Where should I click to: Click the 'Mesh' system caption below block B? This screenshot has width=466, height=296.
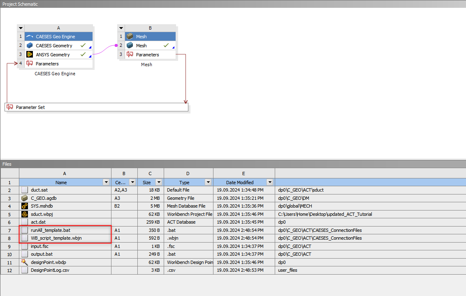coord(146,65)
